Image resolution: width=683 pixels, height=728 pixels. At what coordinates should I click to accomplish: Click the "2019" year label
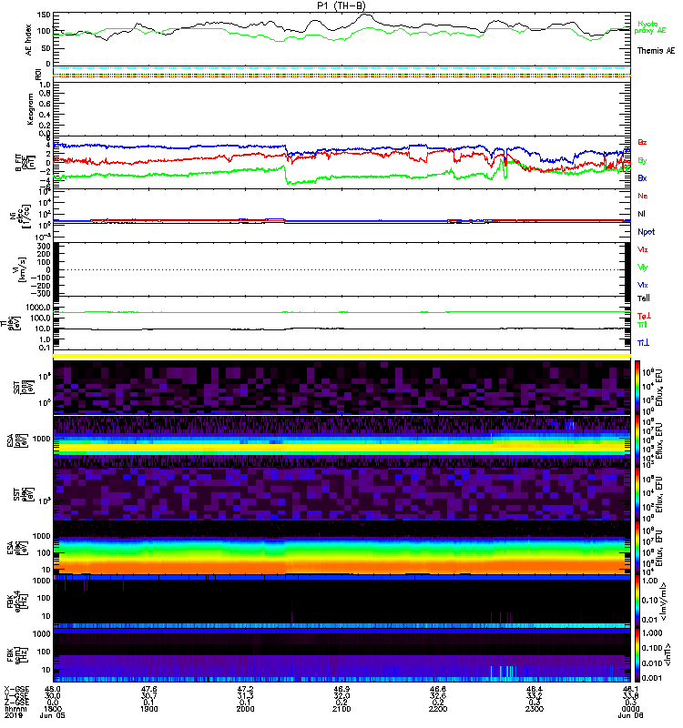(13, 715)
